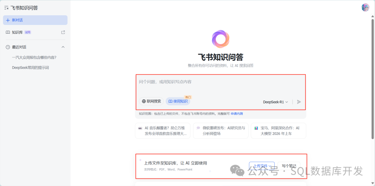This screenshot has width=375, height=186.
Task: Click the book icon beside 知识库
Action: 8,32
